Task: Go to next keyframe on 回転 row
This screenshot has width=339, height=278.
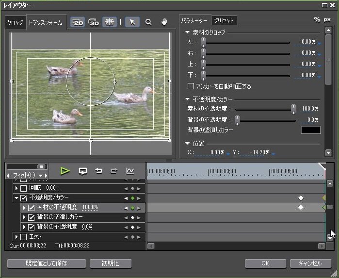Action: (139, 189)
